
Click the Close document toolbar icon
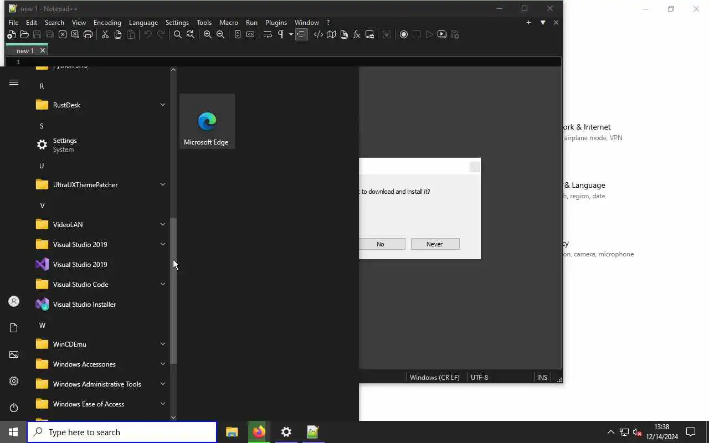click(x=63, y=34)
